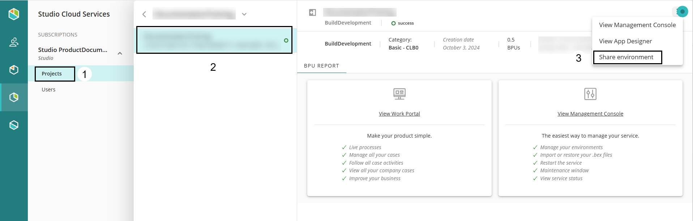This screenshot has height=221, width=693.
Task: Choose View App Designer menu option
Action: click(625, 41)
